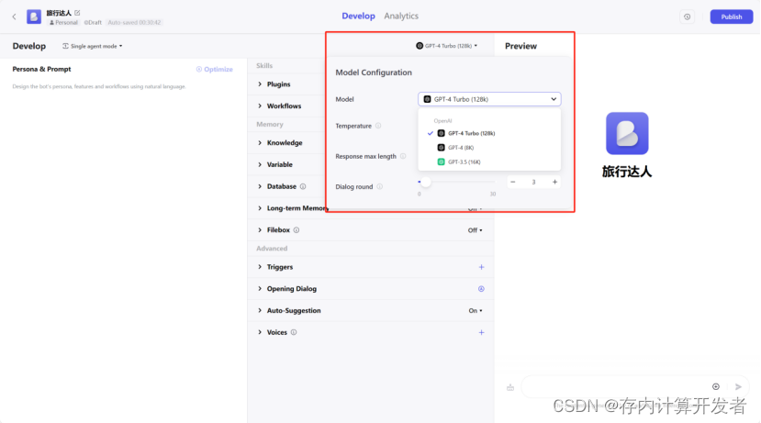The height and width of the screenshot is (423, 761).
Task: Click the Preview heading
Action: pyautogui.click(x=520, y=46)
